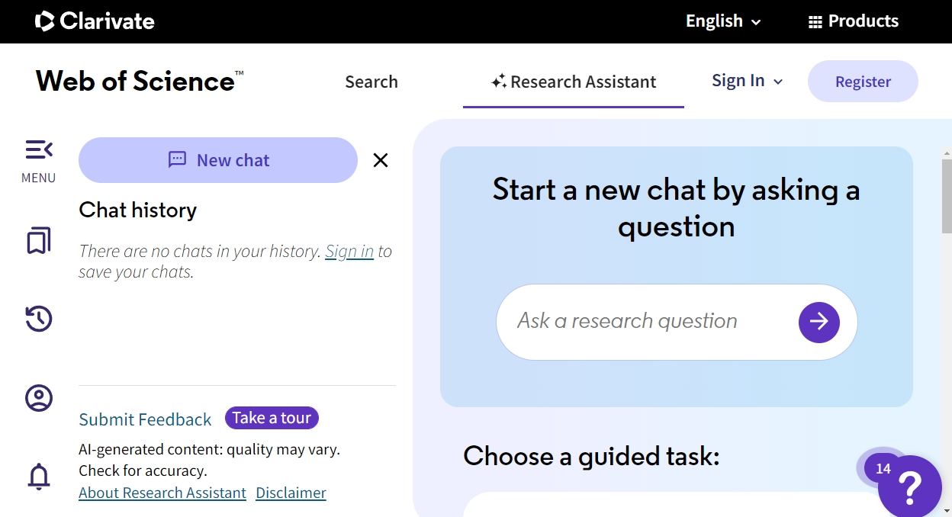Collapse the sidebar MENU icon

(x=39, y=150)
